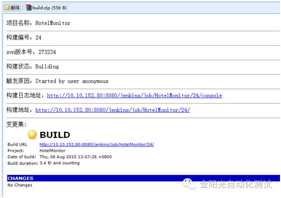Click the 变更集 label
Viewport: 281px width, 198px height.
point(17,124)
